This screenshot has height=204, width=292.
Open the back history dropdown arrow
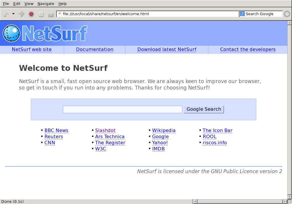[x=13, y=14]
